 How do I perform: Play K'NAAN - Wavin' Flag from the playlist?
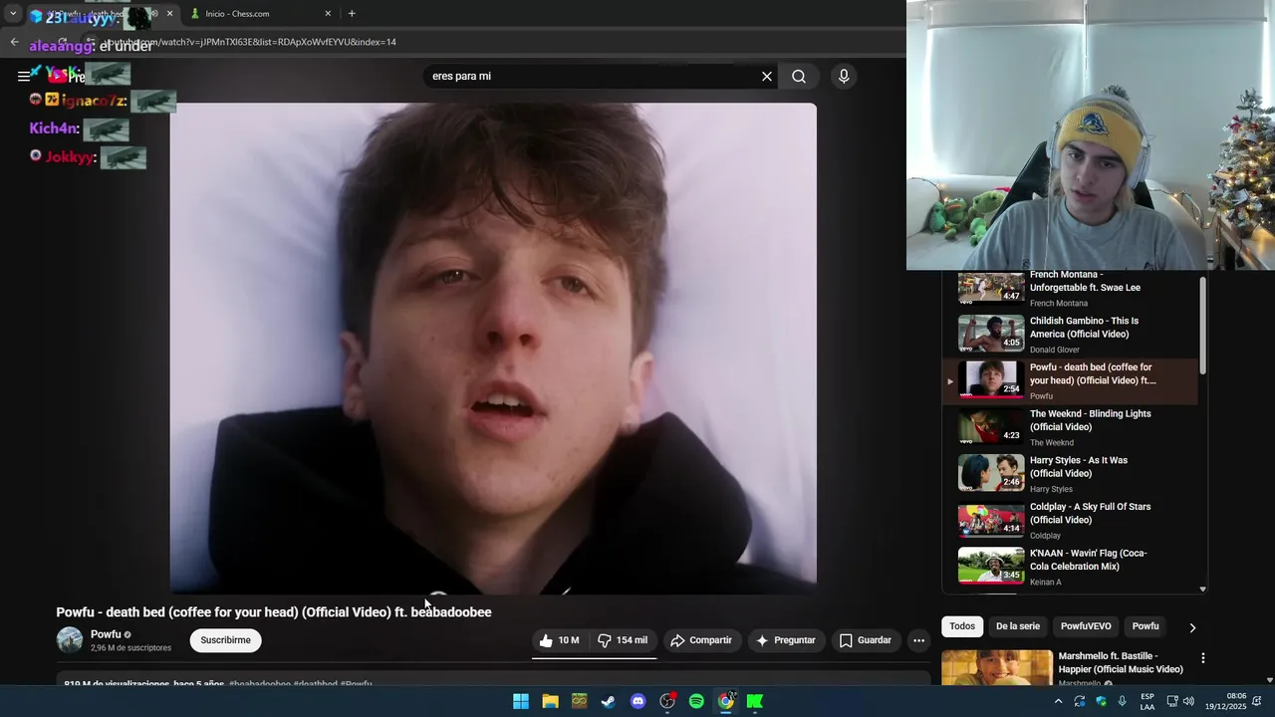pyautogui.click(x=1071, y=568)
